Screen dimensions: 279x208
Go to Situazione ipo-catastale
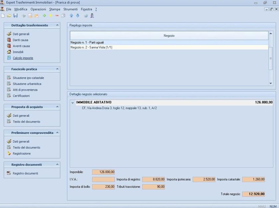pos(28,78)
